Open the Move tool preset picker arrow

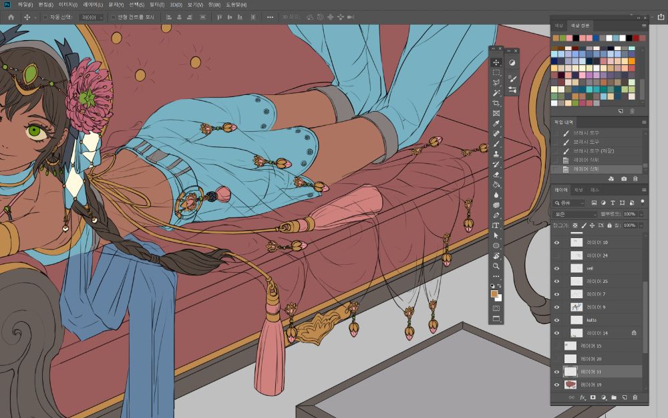(35, 17)
